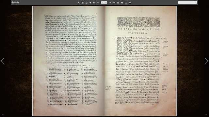Click the small rewind arrows at bottom-left corner
Screen dimensions: 209x117
(3, 115)
